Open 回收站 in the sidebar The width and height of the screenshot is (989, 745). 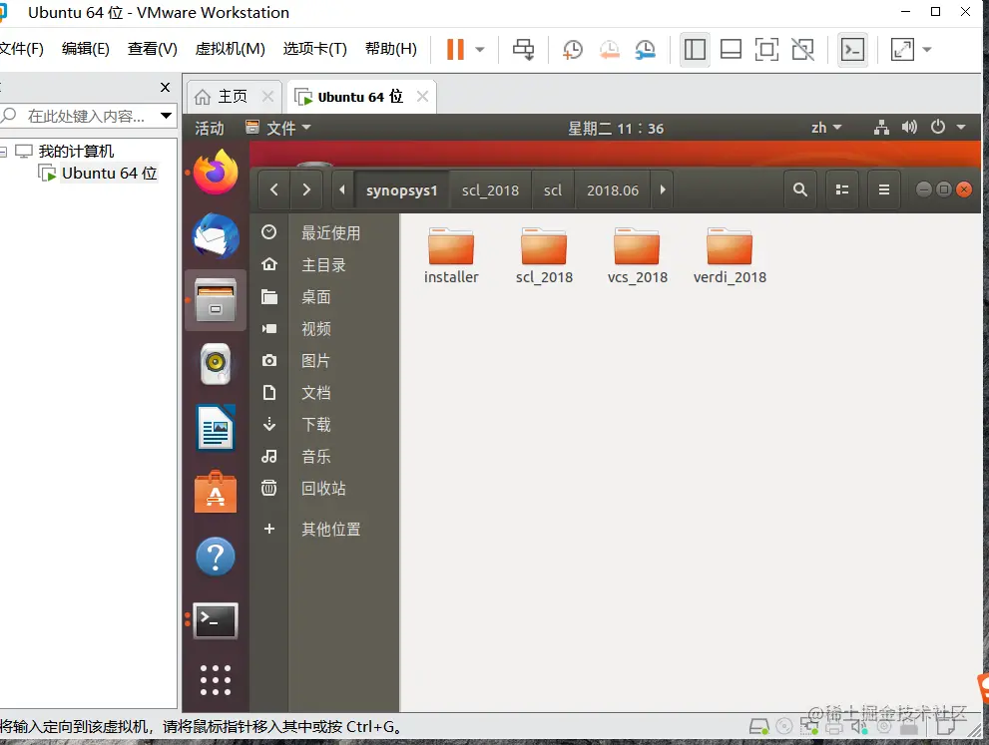[324, 489]
